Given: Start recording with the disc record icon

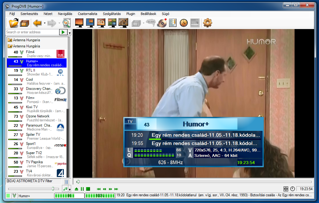Looking at the screenshot, I should pyautogui.click(x=162, y=23).
